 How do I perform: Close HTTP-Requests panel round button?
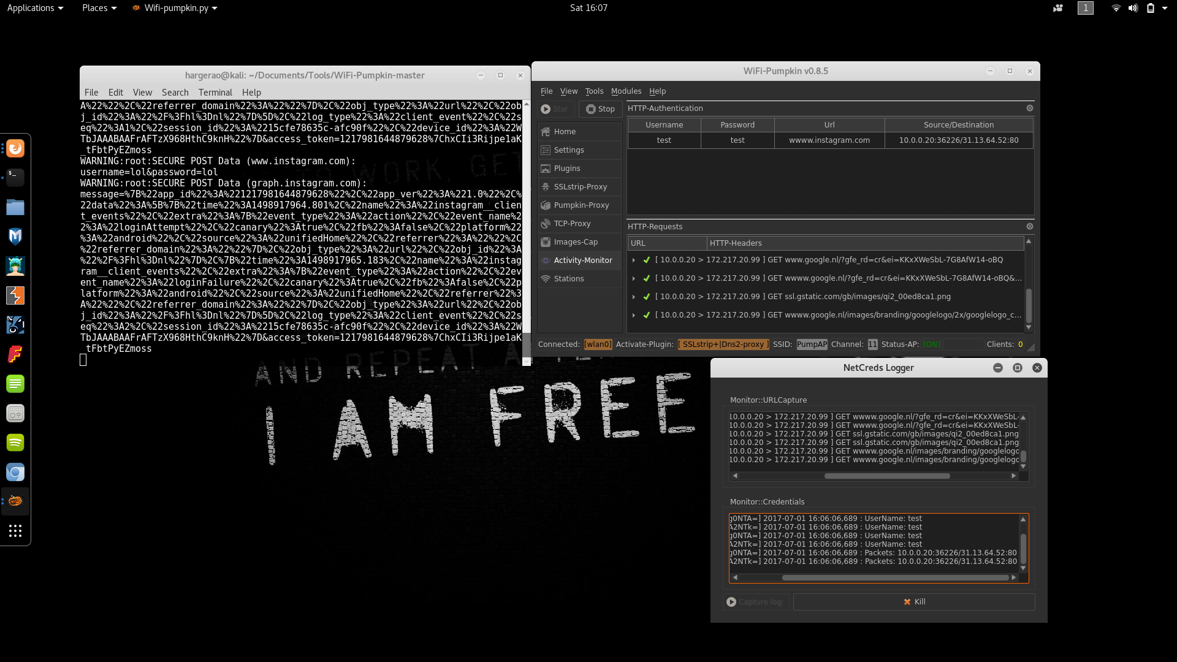[1030, 226]
